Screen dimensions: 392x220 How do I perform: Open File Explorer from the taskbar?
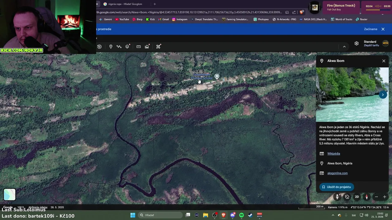coord(205,215)
